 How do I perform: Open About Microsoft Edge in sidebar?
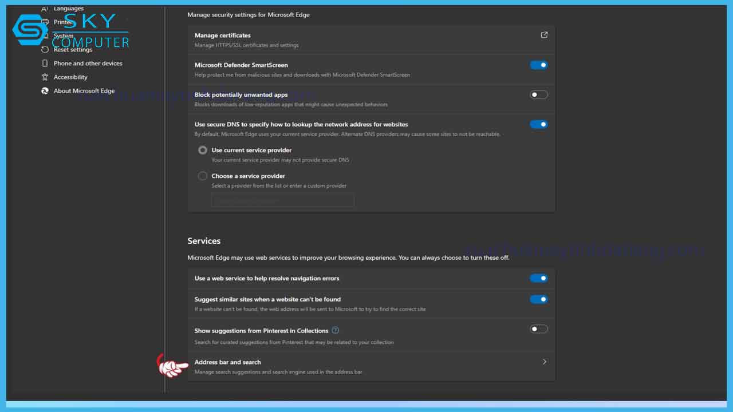[84, 91]
